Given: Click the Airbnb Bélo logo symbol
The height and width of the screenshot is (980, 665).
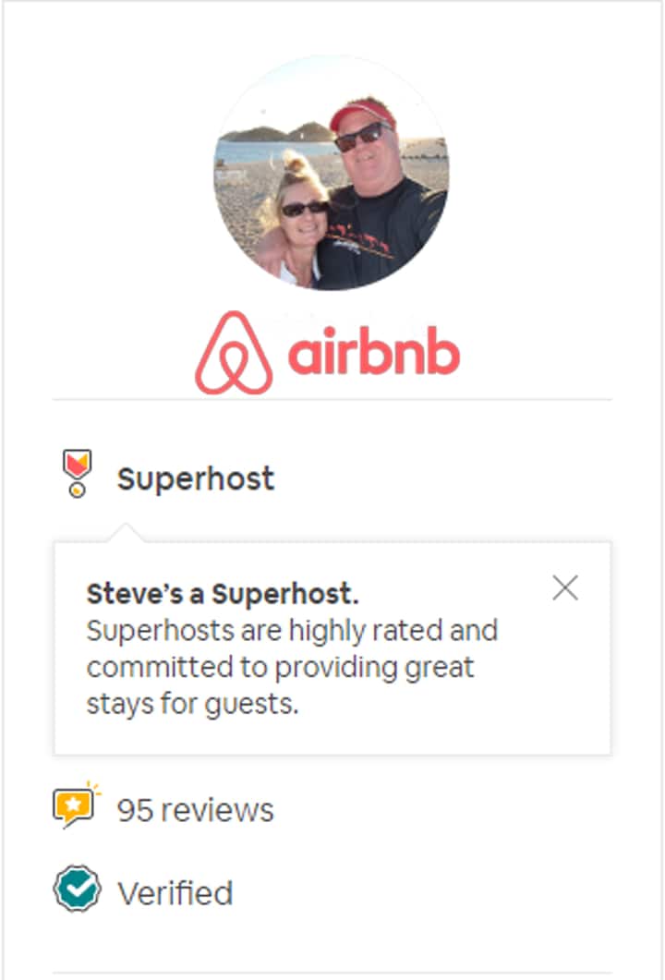Looking at the screenshot, I should [x=234, y=353].
